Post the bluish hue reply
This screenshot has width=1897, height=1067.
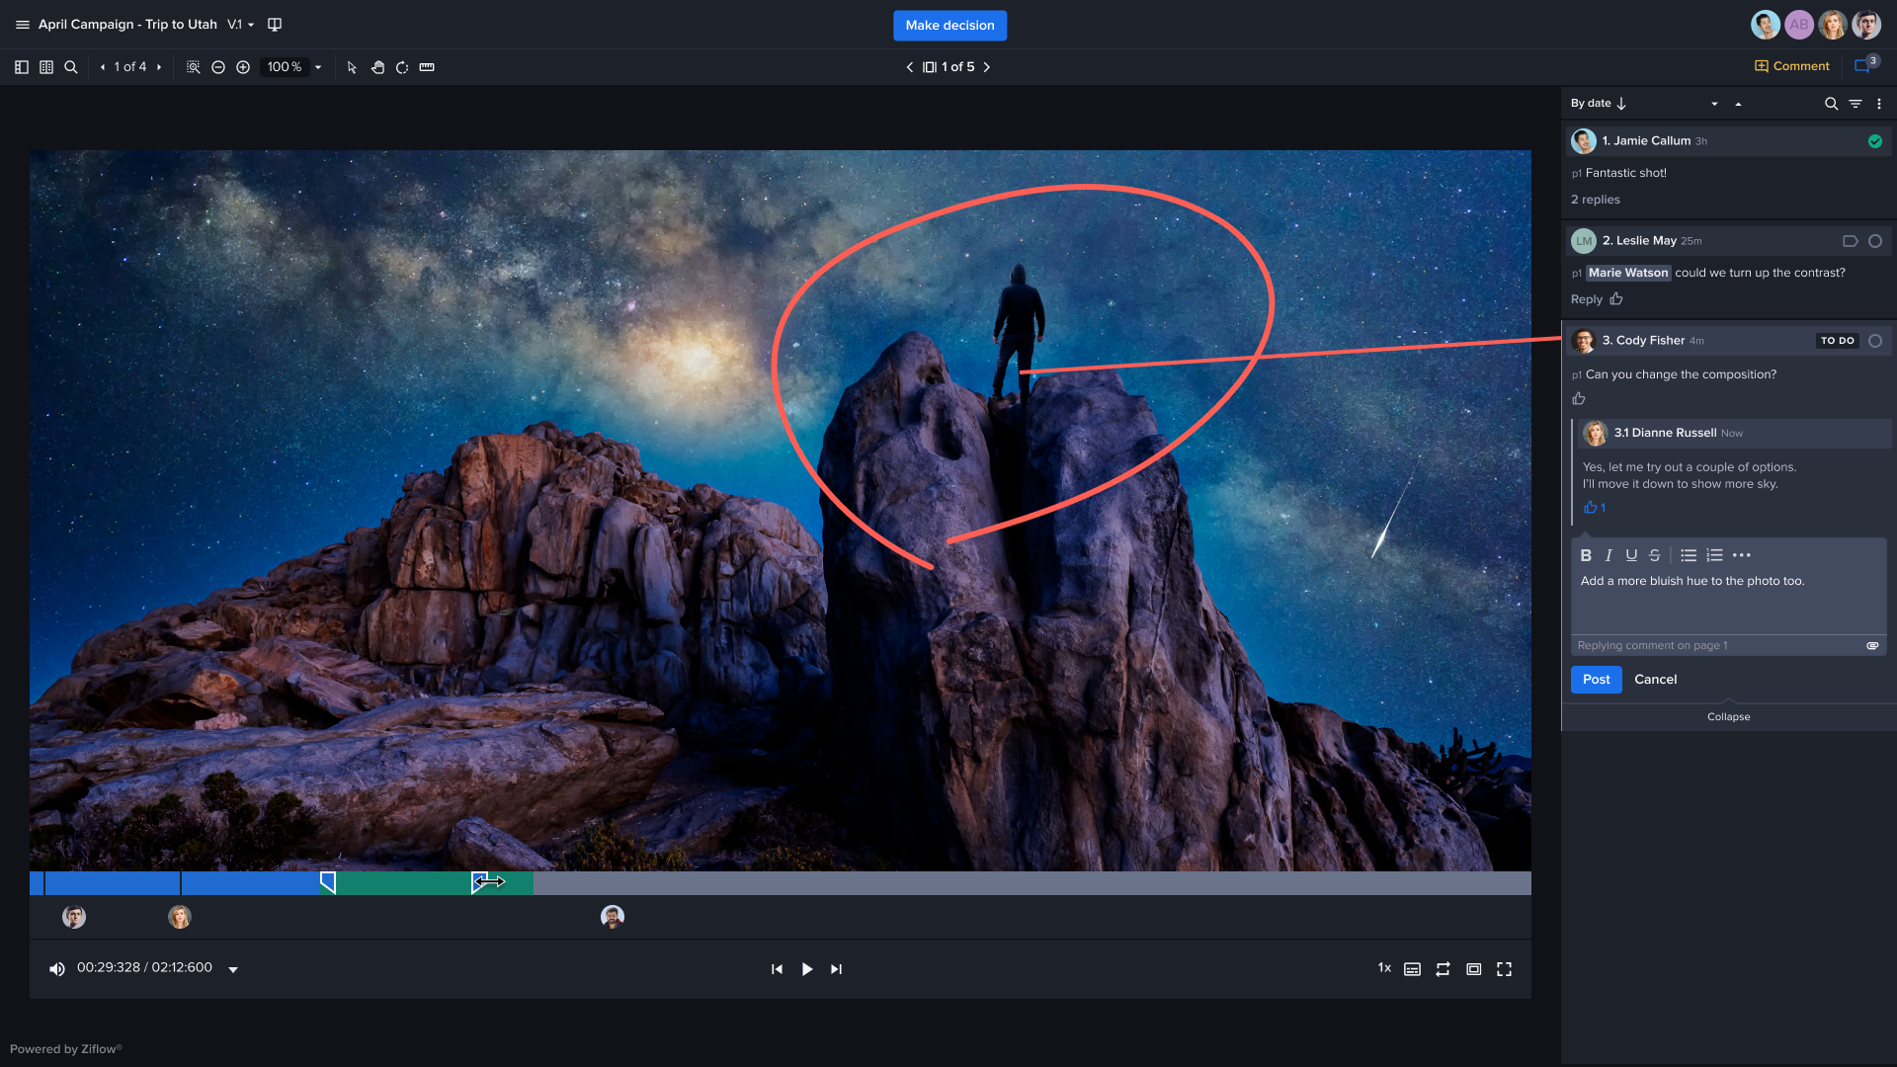[x=1595, y=679]
